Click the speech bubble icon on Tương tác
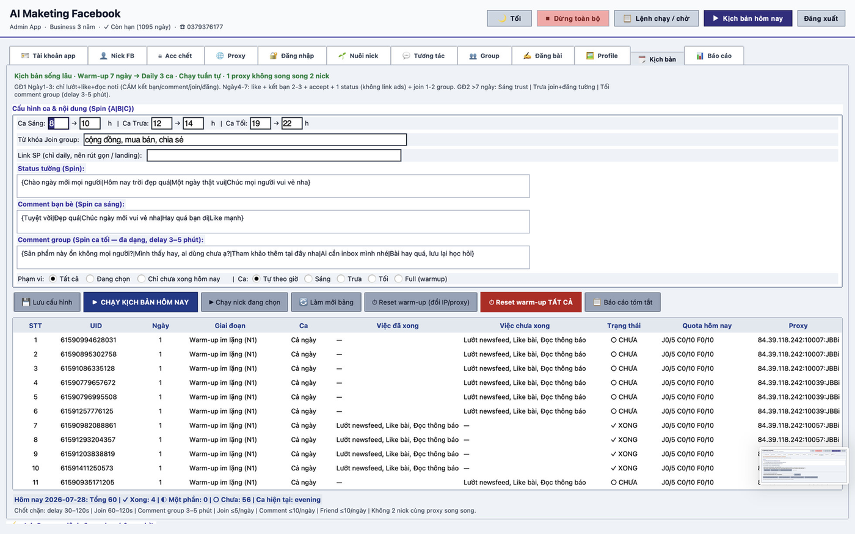 point(406,56)
